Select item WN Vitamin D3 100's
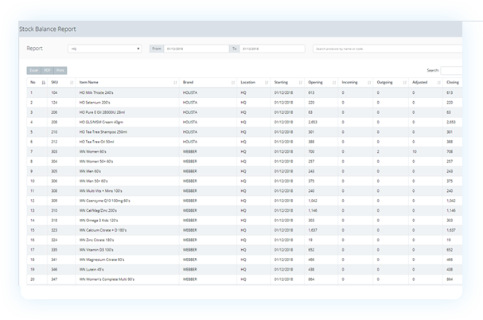 (x=96, y=250)
